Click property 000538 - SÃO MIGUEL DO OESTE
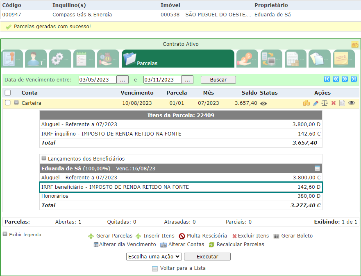The height and width of the screenshot is (276, 361). [x=206, y=14]
